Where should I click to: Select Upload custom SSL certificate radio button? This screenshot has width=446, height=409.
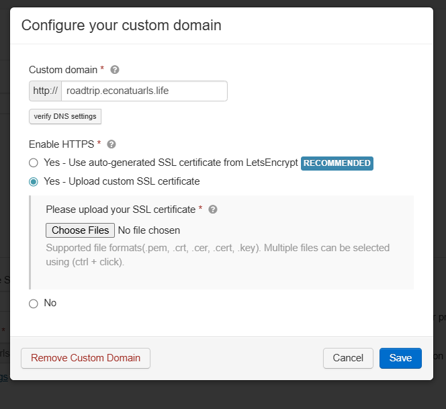[x=34, y=182]
